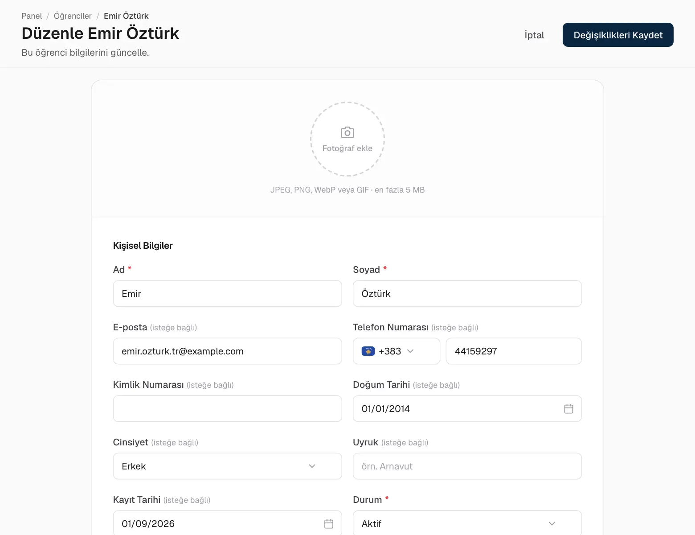Click the Ad field containing Emir
Image resolution: width=695 pixels, height=535 pixels.
pyautogui.click(x=227, y=293)
